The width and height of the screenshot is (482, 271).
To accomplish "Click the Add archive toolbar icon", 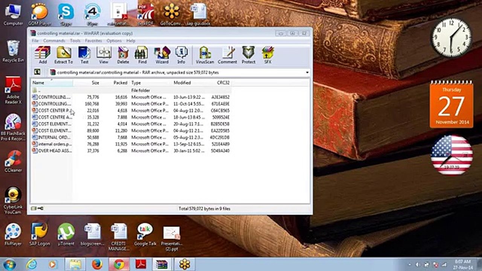I will 43,55.
